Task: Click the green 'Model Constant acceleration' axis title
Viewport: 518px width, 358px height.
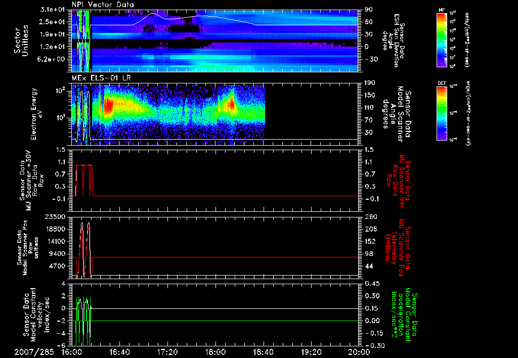Action: (404, 315)
